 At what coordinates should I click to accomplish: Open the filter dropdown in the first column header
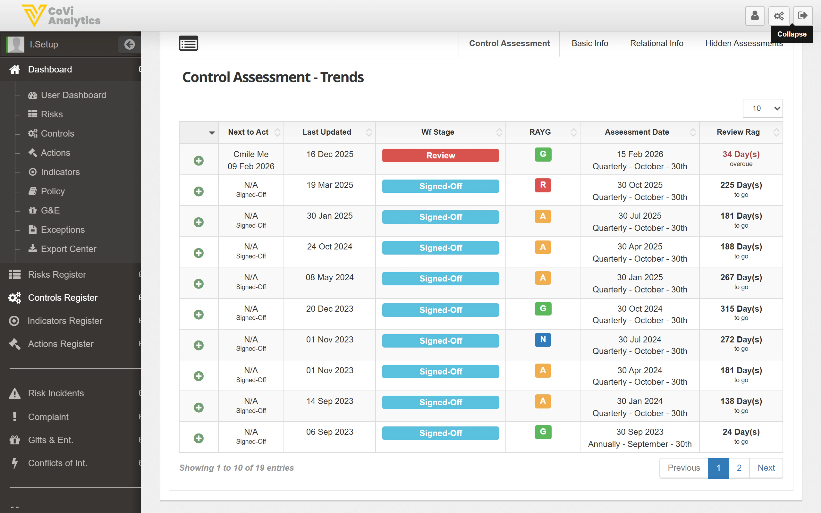(211, 133)
